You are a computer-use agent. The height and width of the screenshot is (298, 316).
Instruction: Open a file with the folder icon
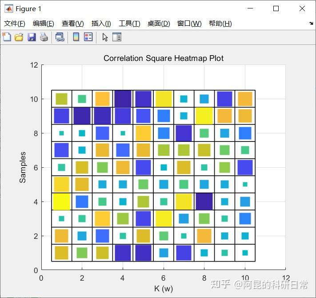[19, 37]
